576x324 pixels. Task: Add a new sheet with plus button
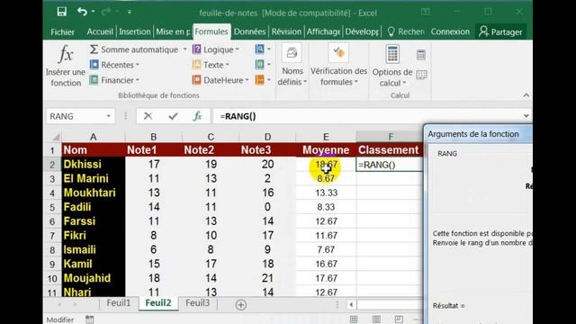[x=241, y=304]
